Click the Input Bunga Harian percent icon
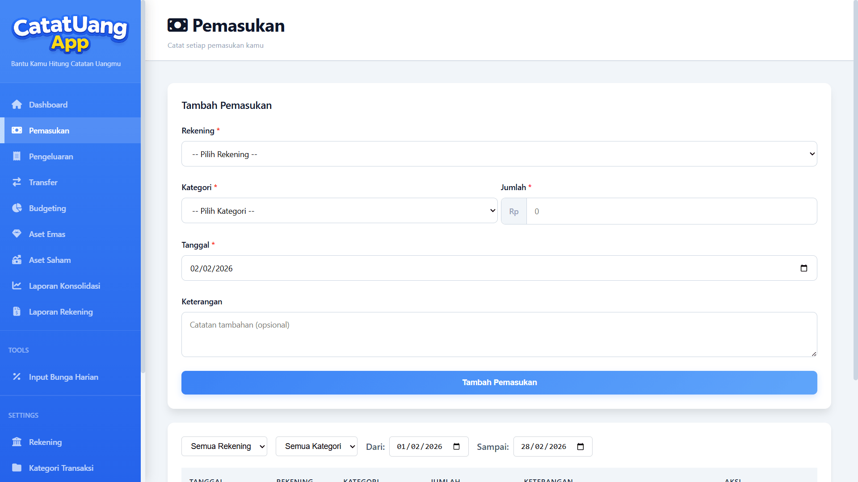The image size is (858, 482). click(17, 377)
